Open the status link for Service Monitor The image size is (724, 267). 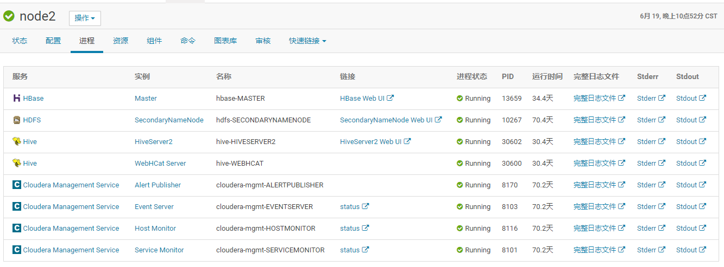coord(354,250)
